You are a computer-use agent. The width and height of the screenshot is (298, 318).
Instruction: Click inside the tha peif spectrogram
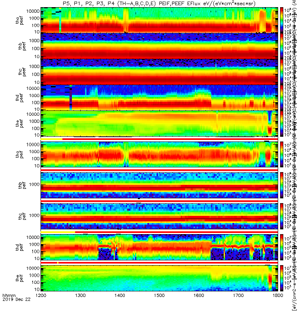pos(159,154)
